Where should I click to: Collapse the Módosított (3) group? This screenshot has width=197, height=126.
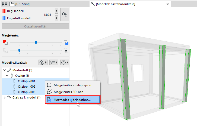[4, 70]
